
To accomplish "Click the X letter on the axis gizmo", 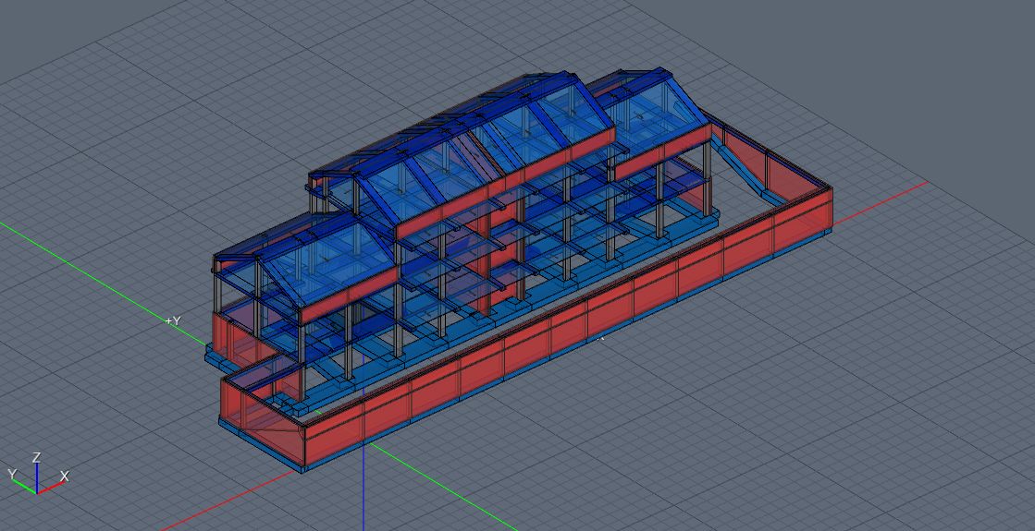I will (x=64, y=476).
